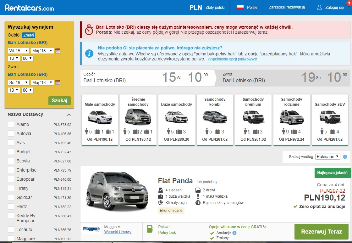Viewport: 352px width, 243px height.
Task: Click the Rezerwuj Teraz button
Action: point(322,232)
